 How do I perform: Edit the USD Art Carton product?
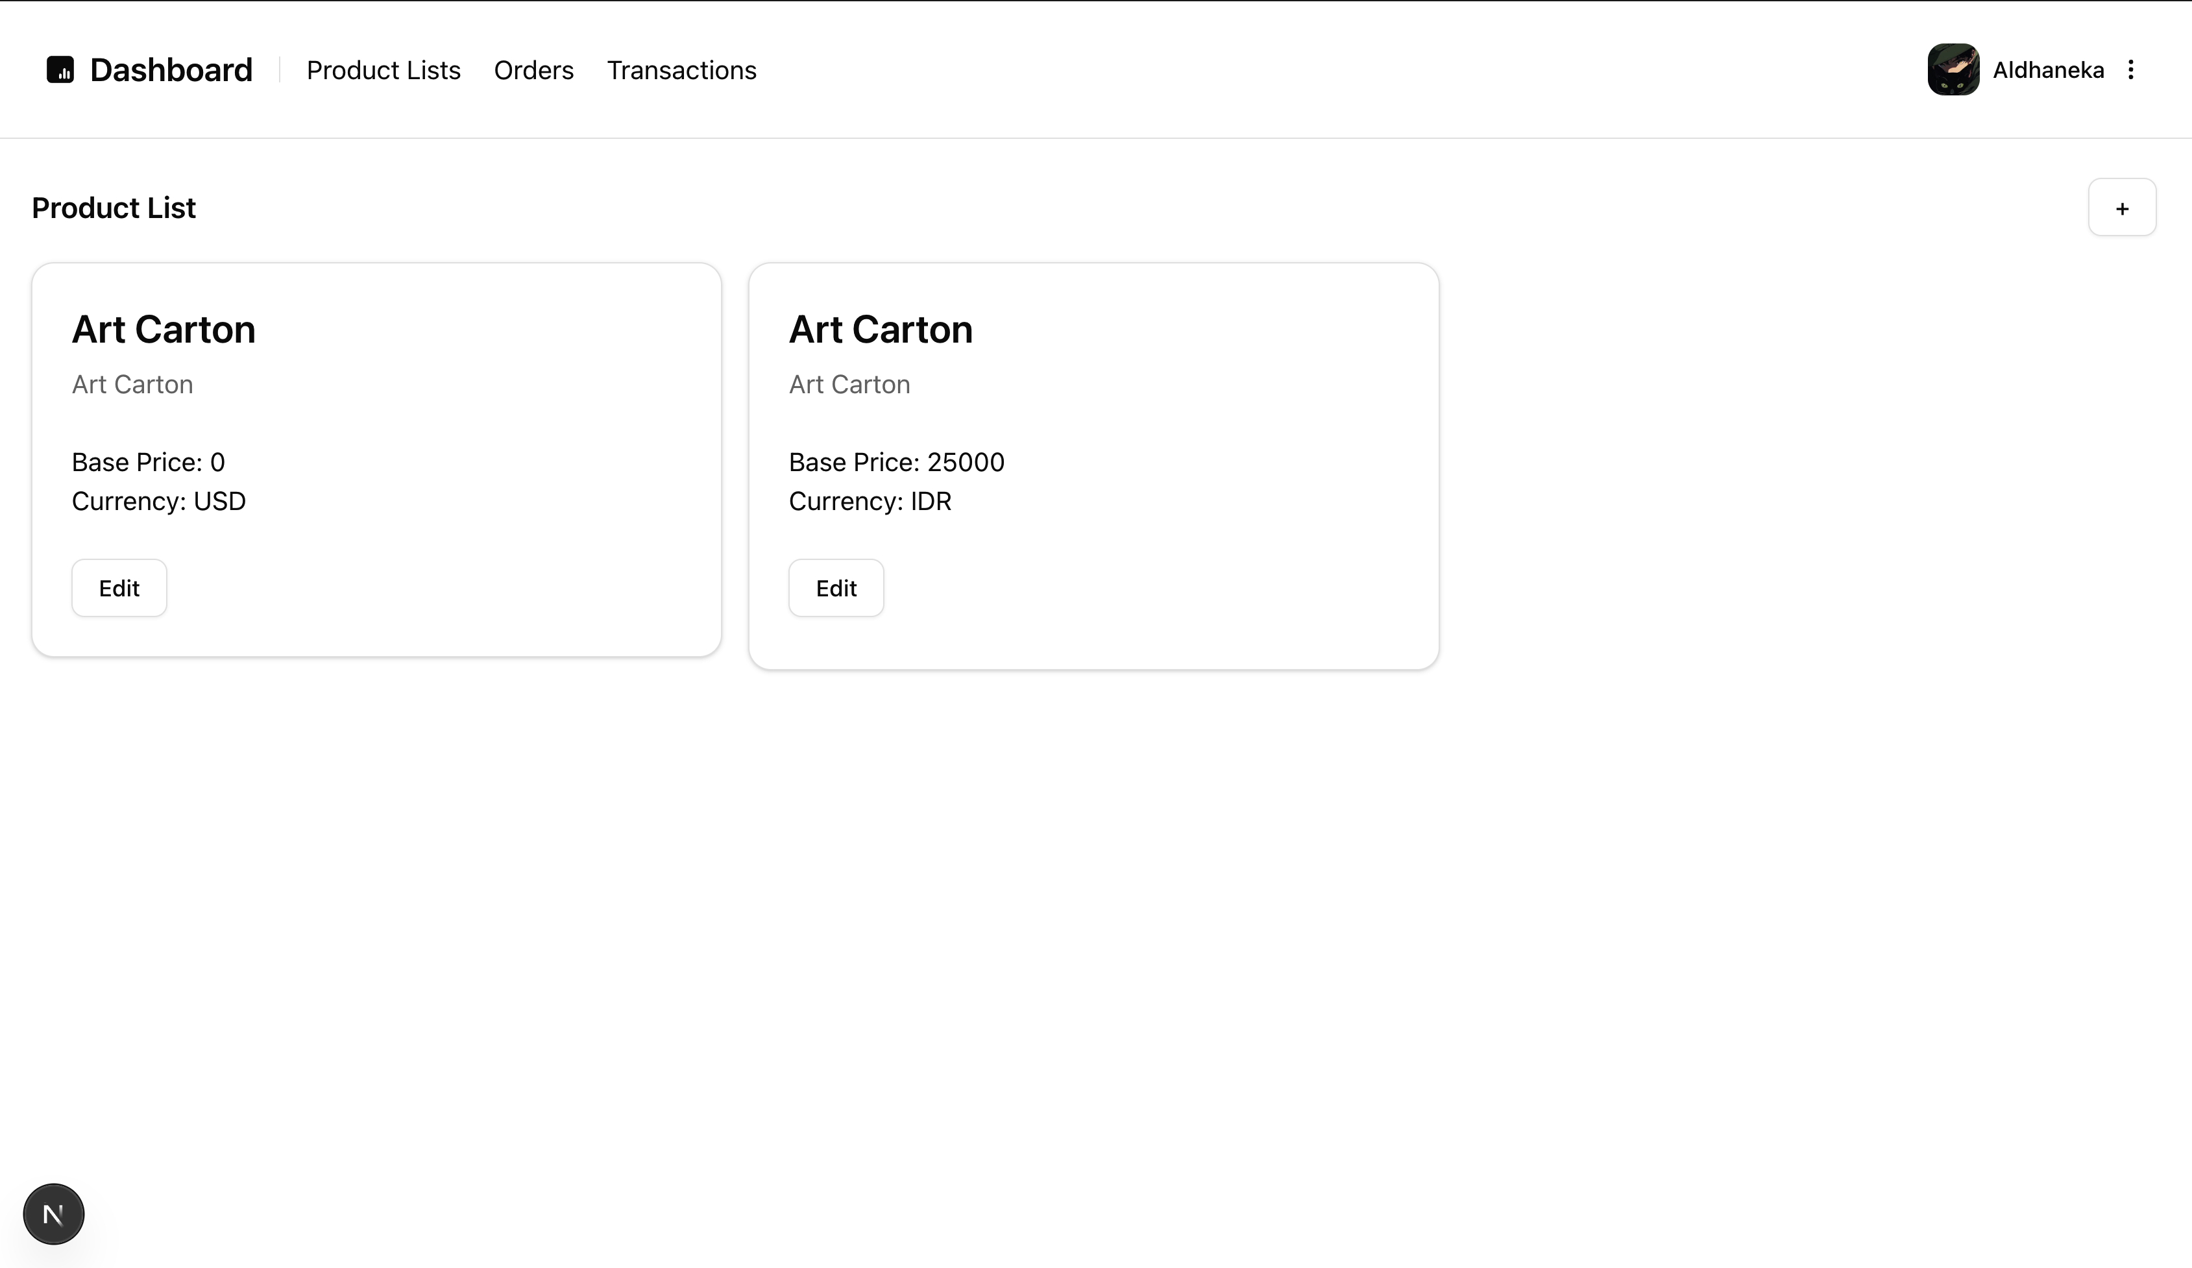click(119, 589)
